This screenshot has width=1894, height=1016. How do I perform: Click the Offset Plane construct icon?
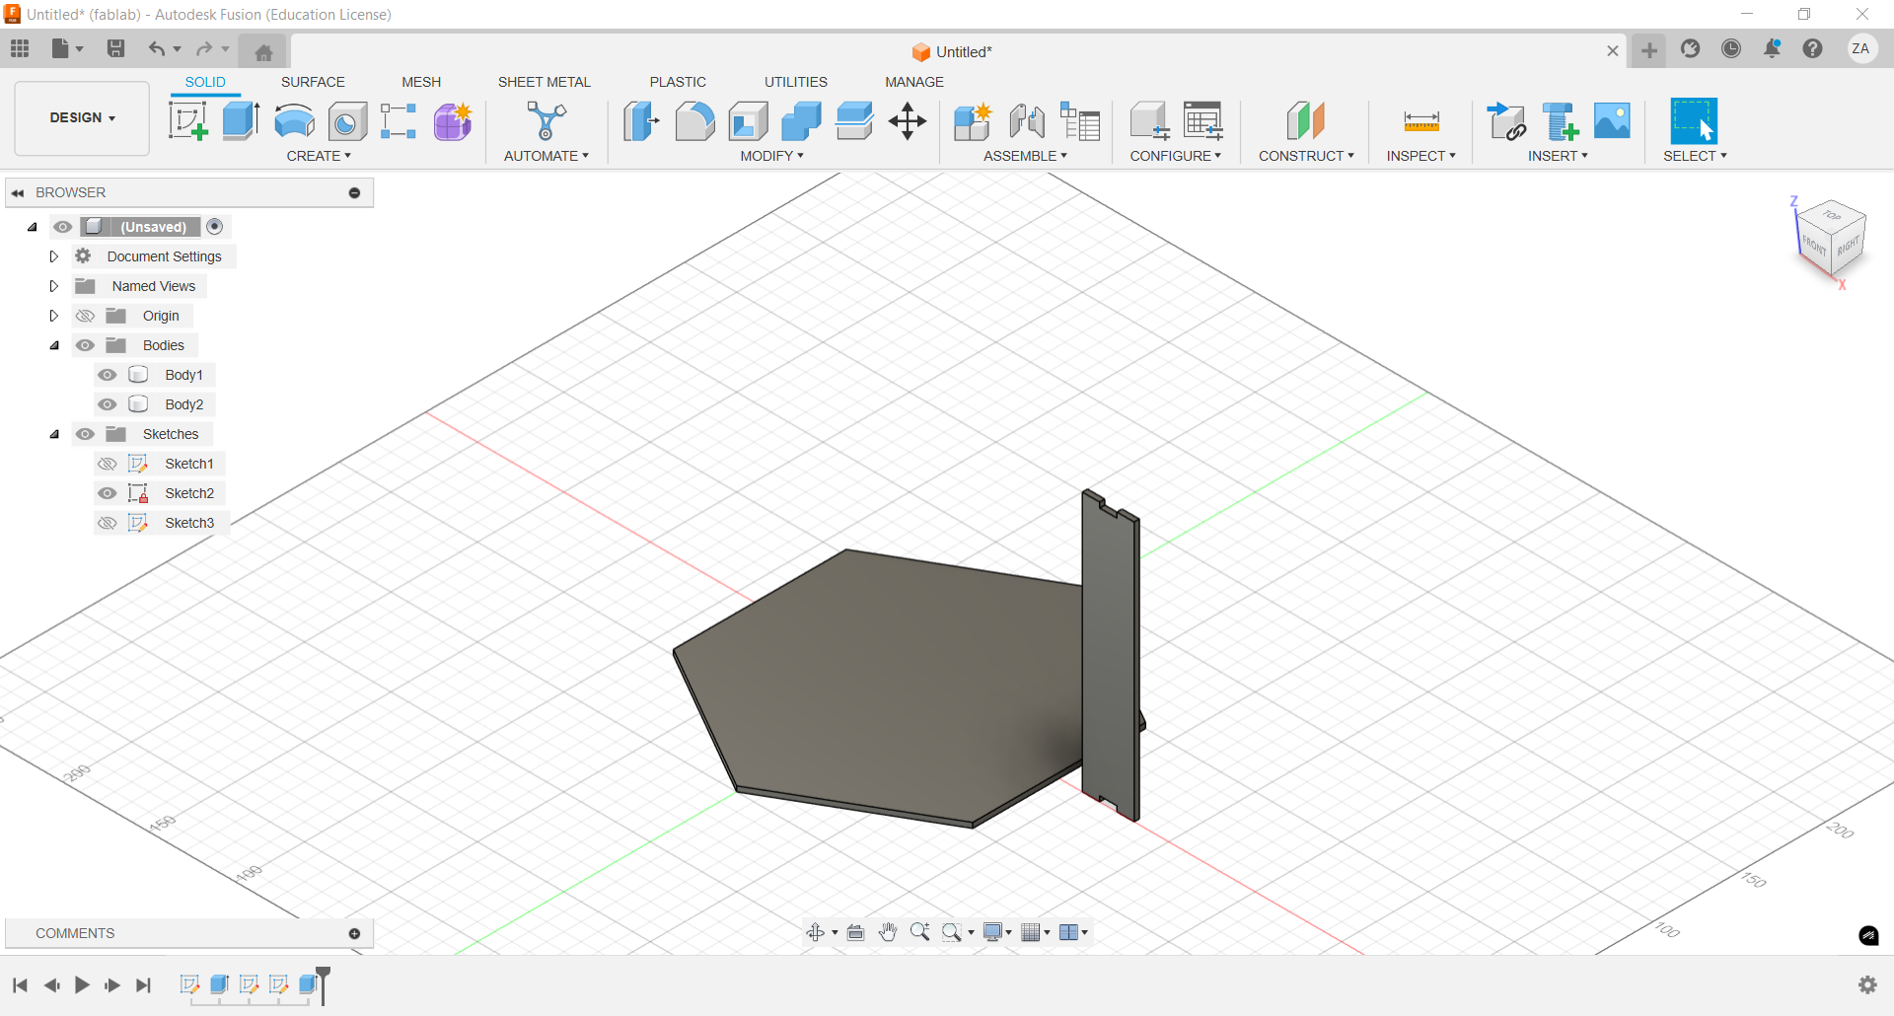[x=1305, y=121]
